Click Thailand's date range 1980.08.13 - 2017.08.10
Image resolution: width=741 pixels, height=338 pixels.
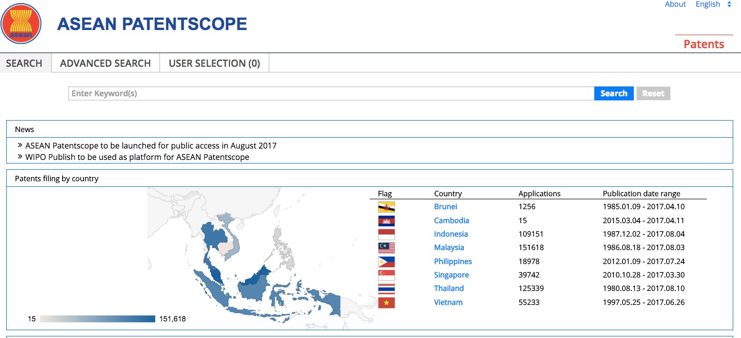coord(644,288)
